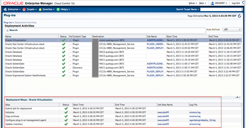
Task: Open the AGENTPLUGIND job for Oracle Virtualization
Action: 156,40
